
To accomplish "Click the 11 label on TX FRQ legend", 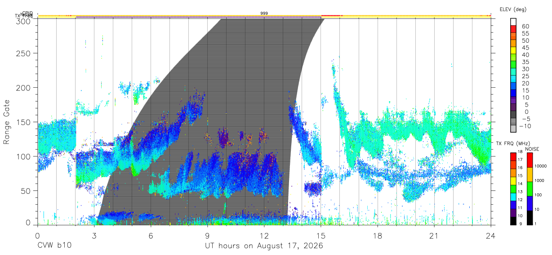I will [x=520, y=208].
